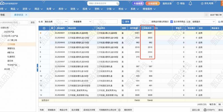The height and width of the screenshot is (112, 223).
Task: Open the 全部显示 filter dropdown
Action: 204,22
